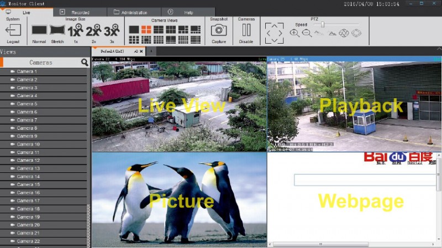Click the PTZ zoom in magnifier
This screenshot has height=248, width=442.
click(x=294, y=33)
